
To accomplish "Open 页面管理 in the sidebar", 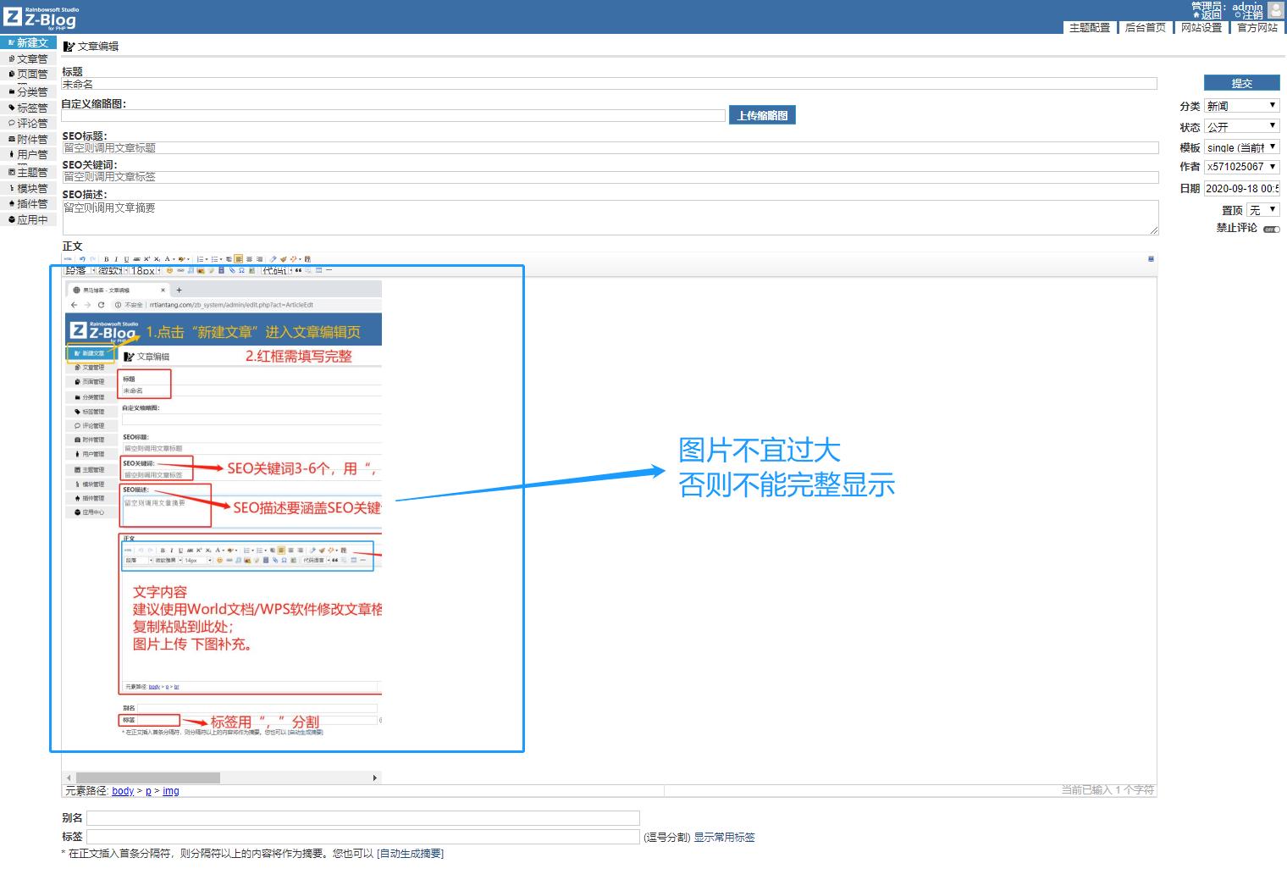I will pyautogui.click(x=28, y=75).
